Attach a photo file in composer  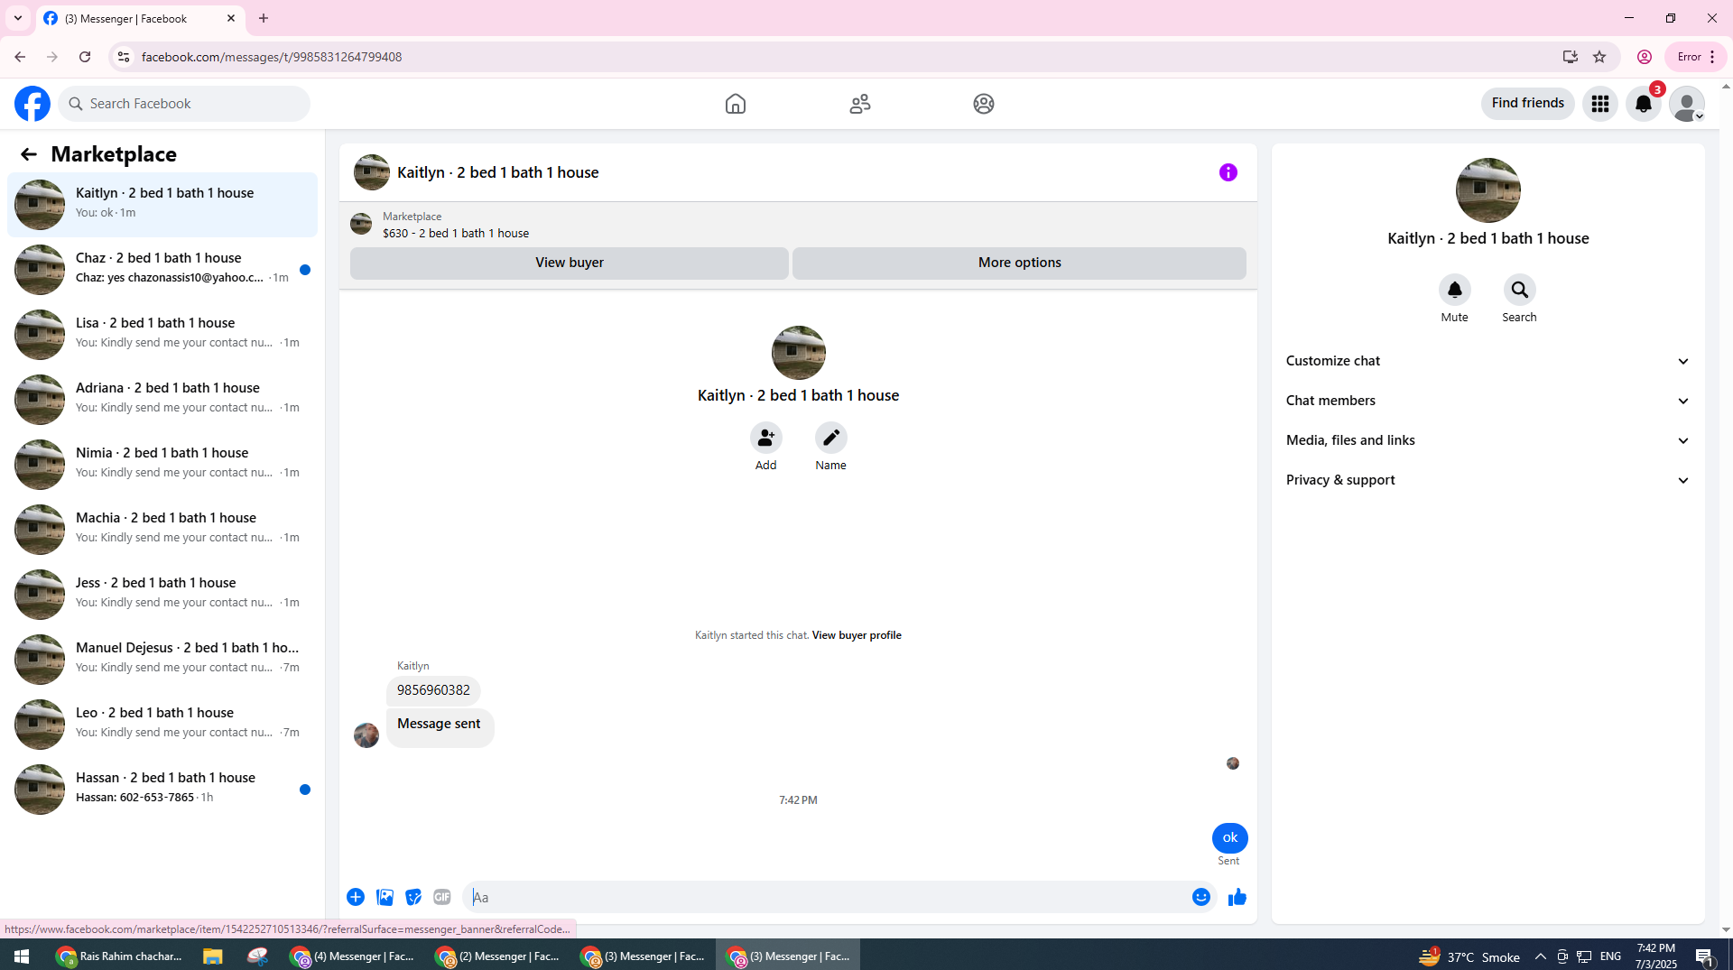coord(385,897)
